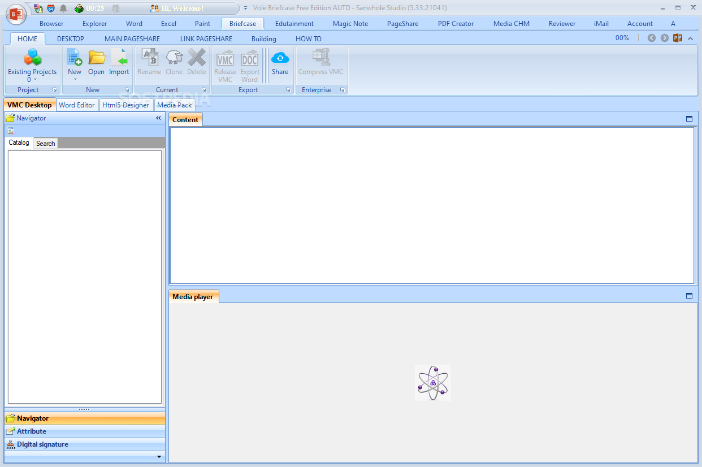This screenshot has width=702, height=467.
Task: Open the quick access toolbar customize arrow
Action: 245,8
